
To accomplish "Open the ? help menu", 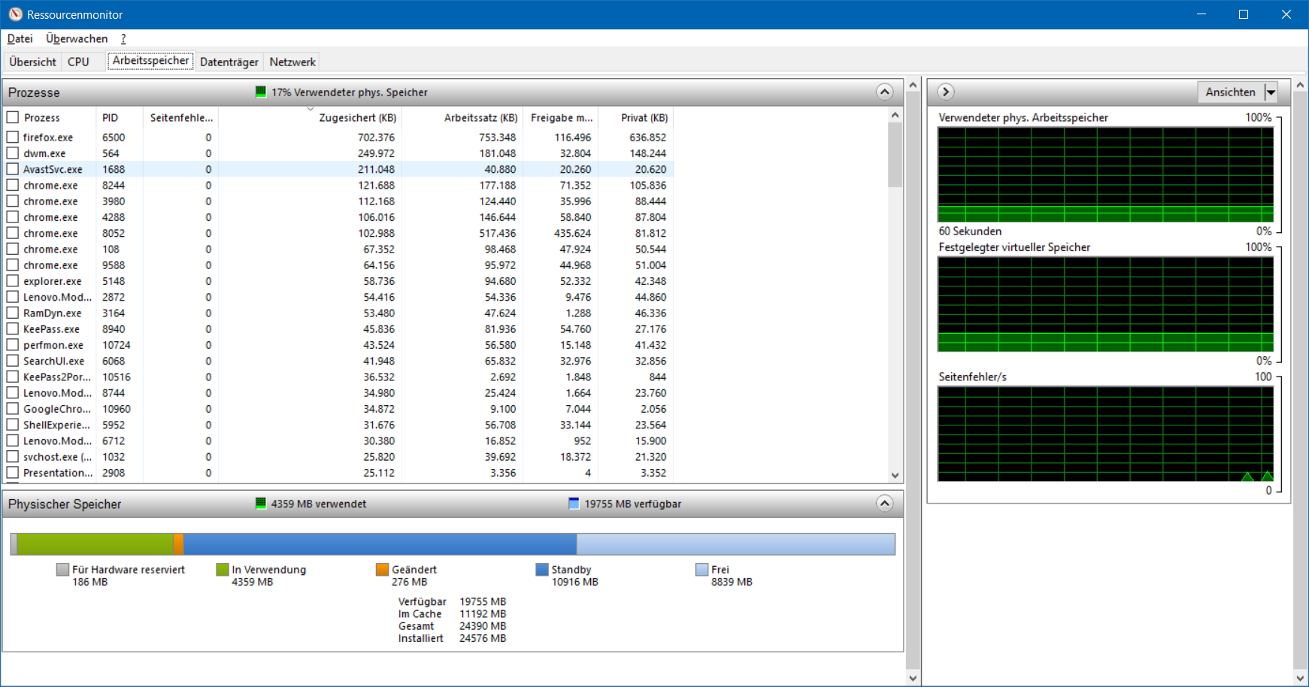I will [x=123, y=38].
